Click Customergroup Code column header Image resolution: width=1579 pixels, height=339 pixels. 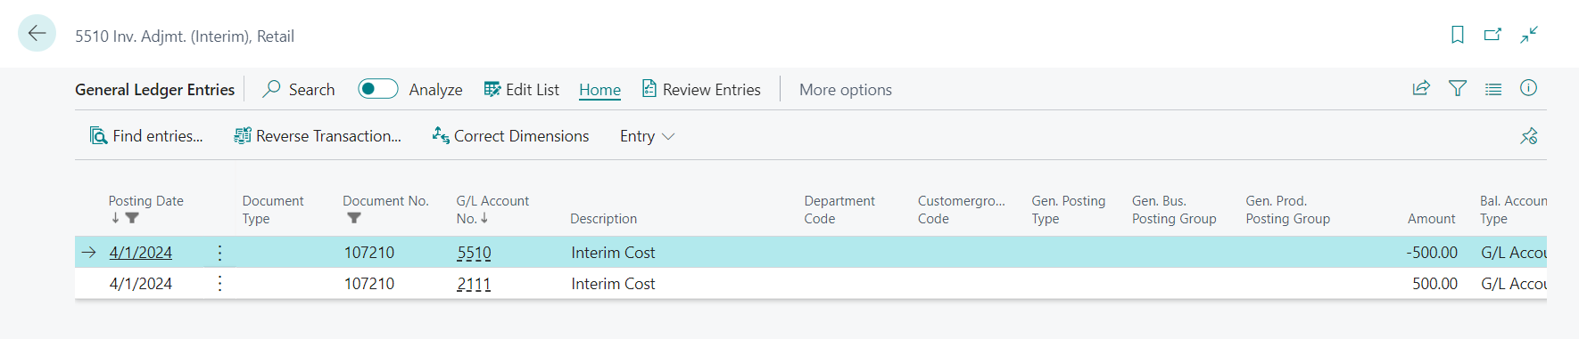click(x=961, y=210)
